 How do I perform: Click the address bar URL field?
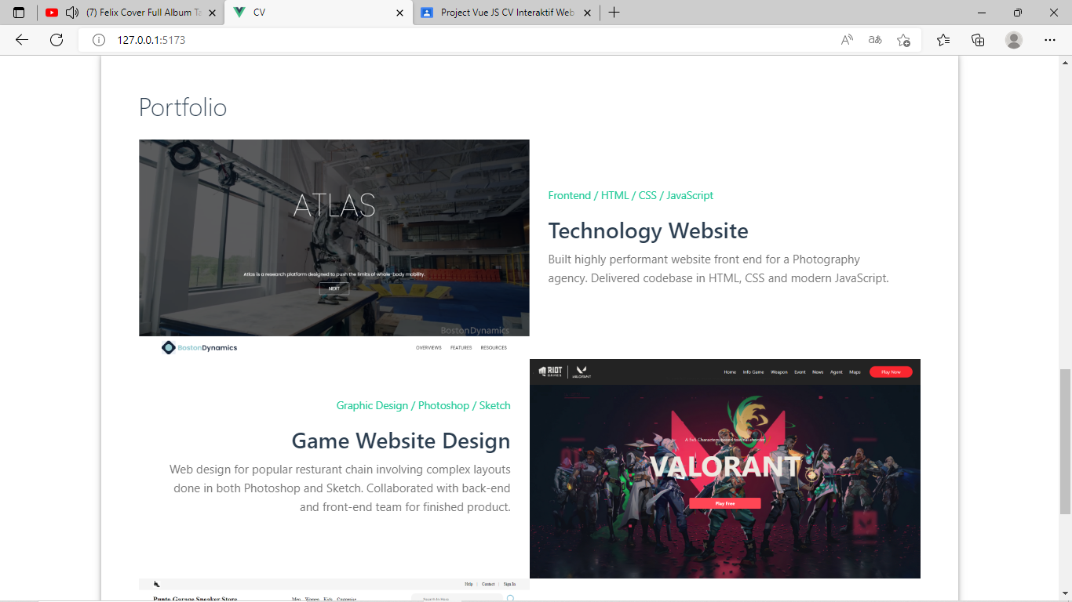coord(471,40)
